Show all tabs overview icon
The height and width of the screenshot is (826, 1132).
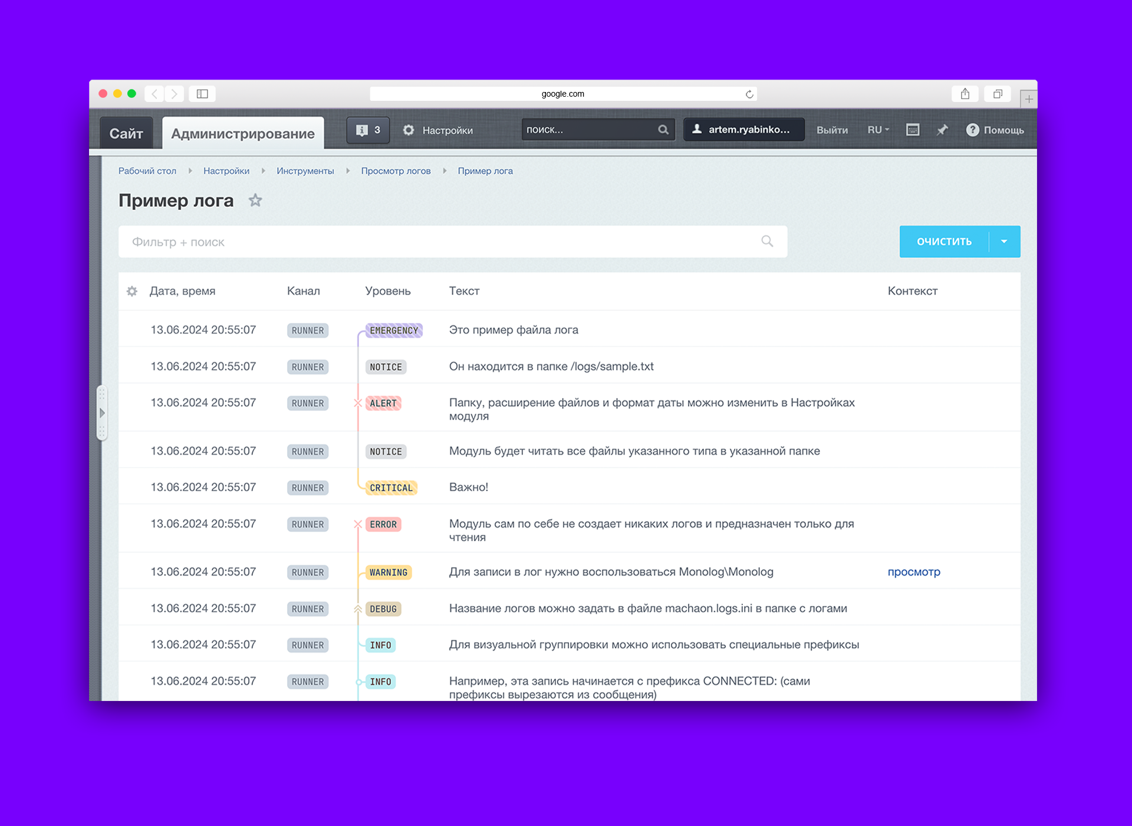click(x=998, y=94)
